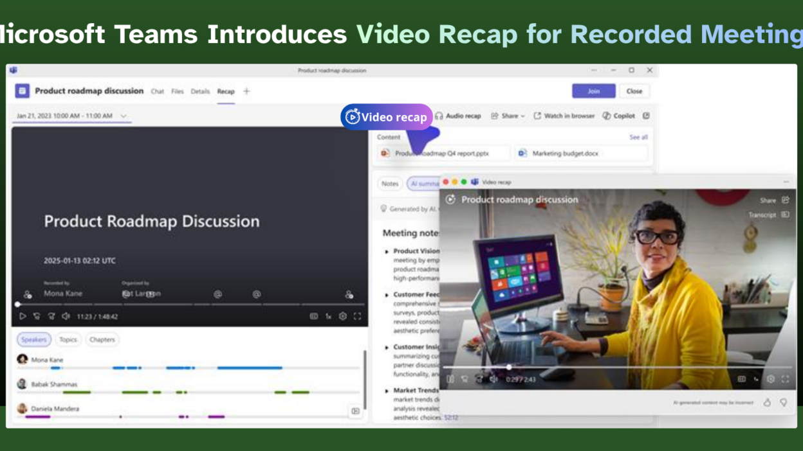
Task: Click Share in the Video recap window
Action: pyautogui.click(x=774, y=200)
